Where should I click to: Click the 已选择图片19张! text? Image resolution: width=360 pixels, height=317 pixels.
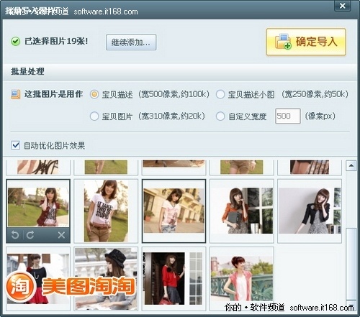click(56, 41)
